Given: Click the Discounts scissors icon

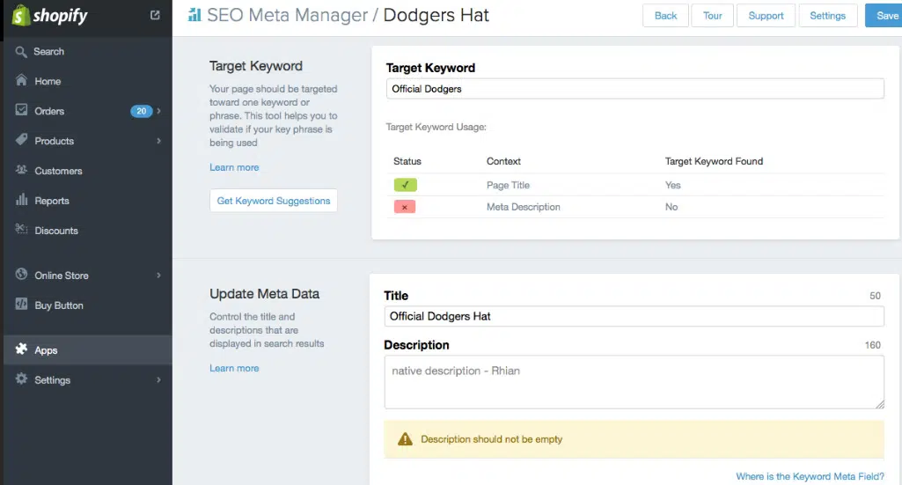Looking at the screenshot, I should click(x=21, y=231).
